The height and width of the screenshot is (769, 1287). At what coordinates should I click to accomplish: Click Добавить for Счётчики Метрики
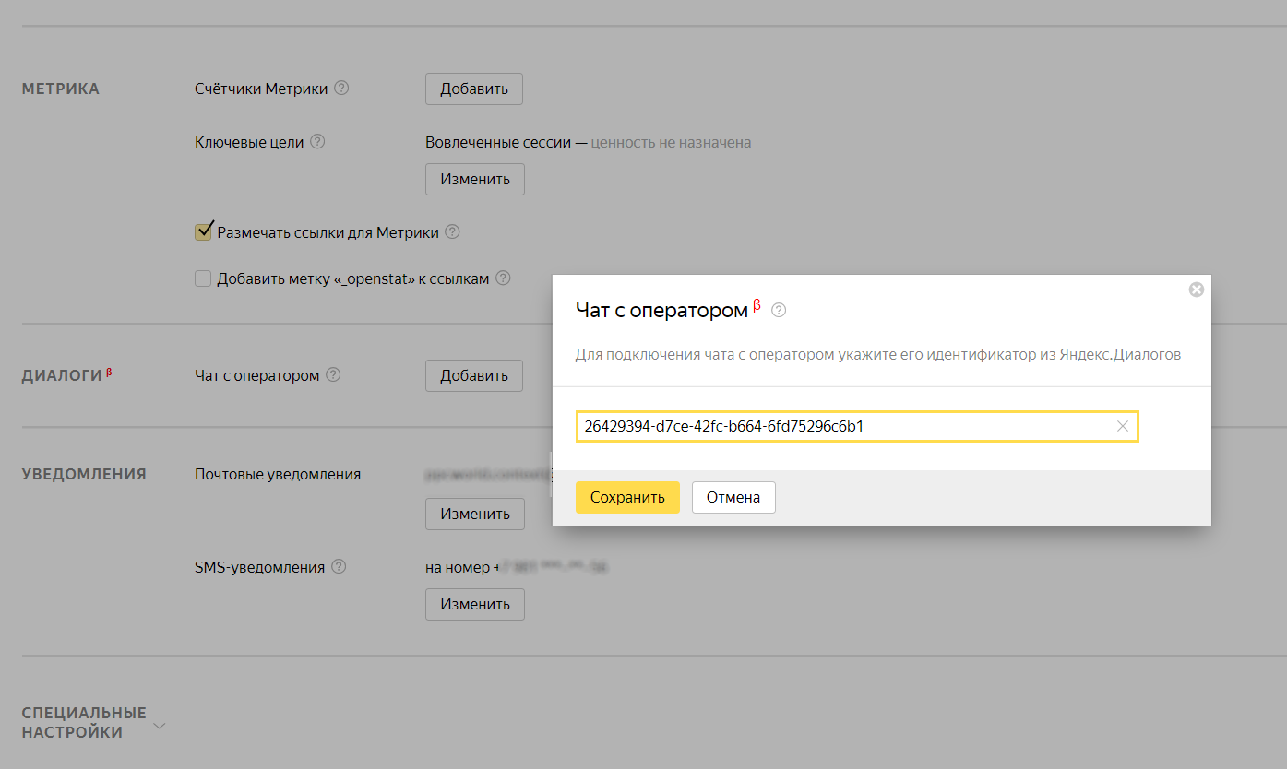(473, 89)
